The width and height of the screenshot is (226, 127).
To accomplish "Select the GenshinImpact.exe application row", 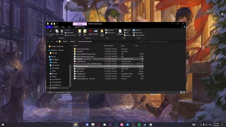I will tap(108, 66).
